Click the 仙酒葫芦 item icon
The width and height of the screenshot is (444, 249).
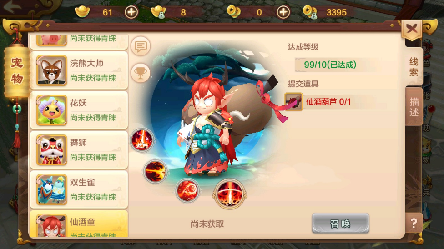293,102
